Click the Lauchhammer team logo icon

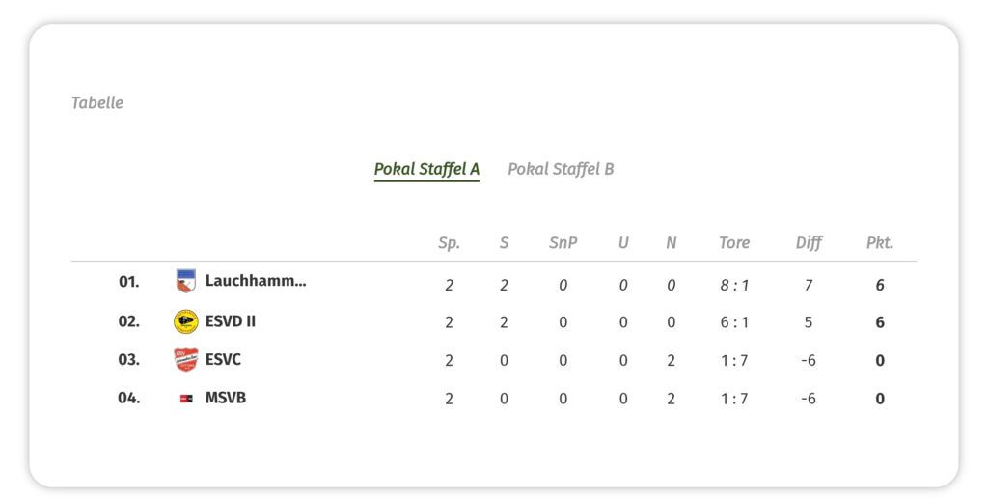coord(186,282)
